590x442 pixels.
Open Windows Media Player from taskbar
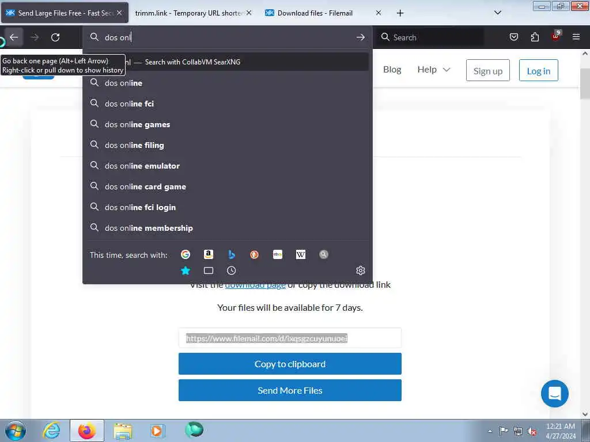point(157,430)
